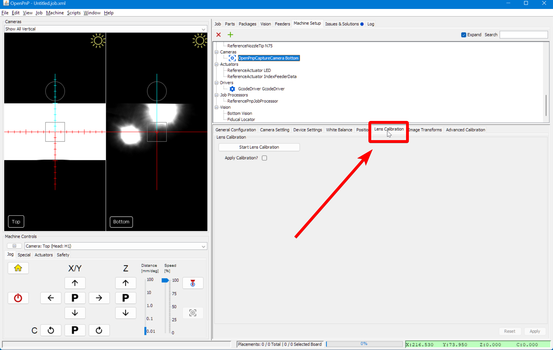Enable the Apply Calibration checkbox
The image size is (553, 350).
pos(264,158)
